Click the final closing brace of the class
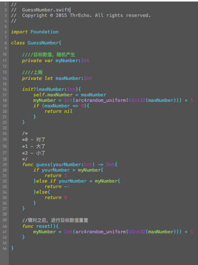This screenshot has height=265, width=198. 12,248
